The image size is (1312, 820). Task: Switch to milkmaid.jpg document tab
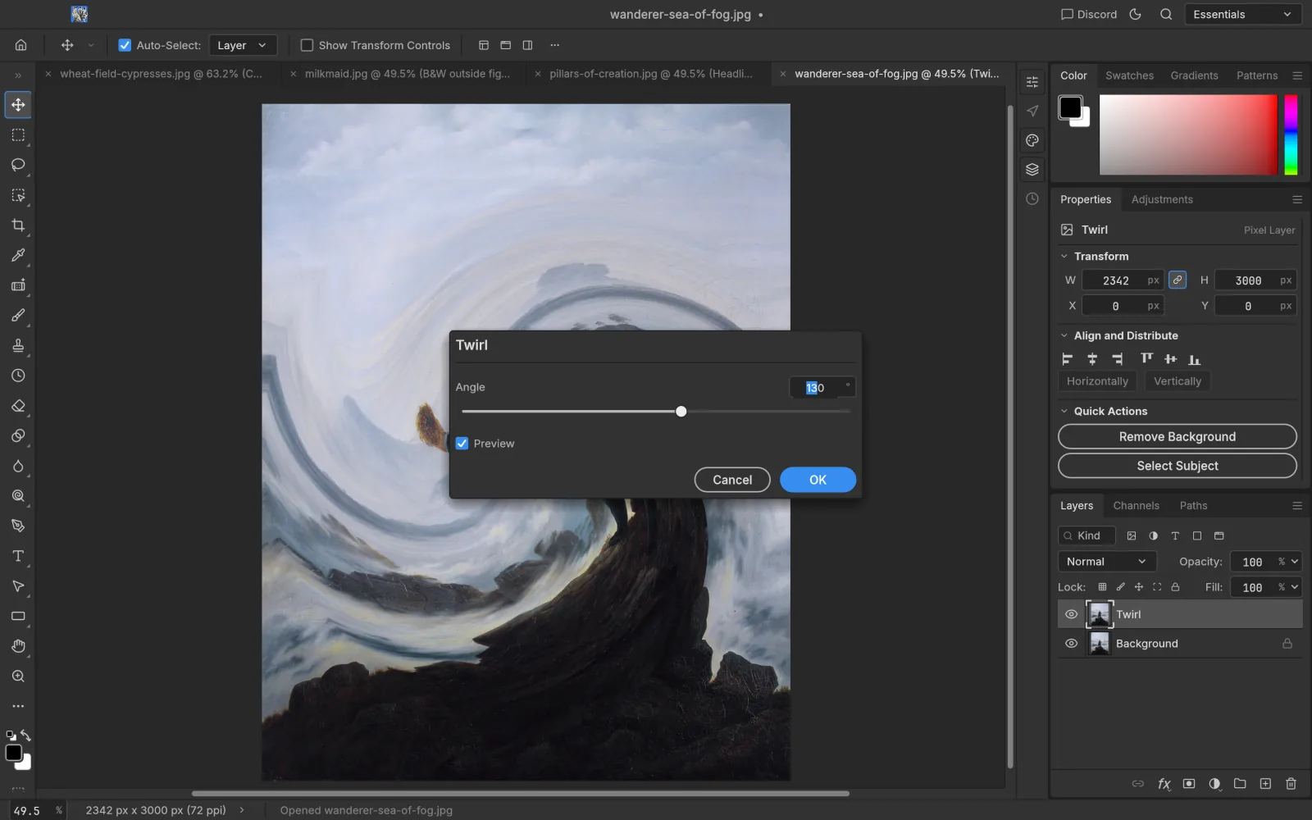click(407, 74)
